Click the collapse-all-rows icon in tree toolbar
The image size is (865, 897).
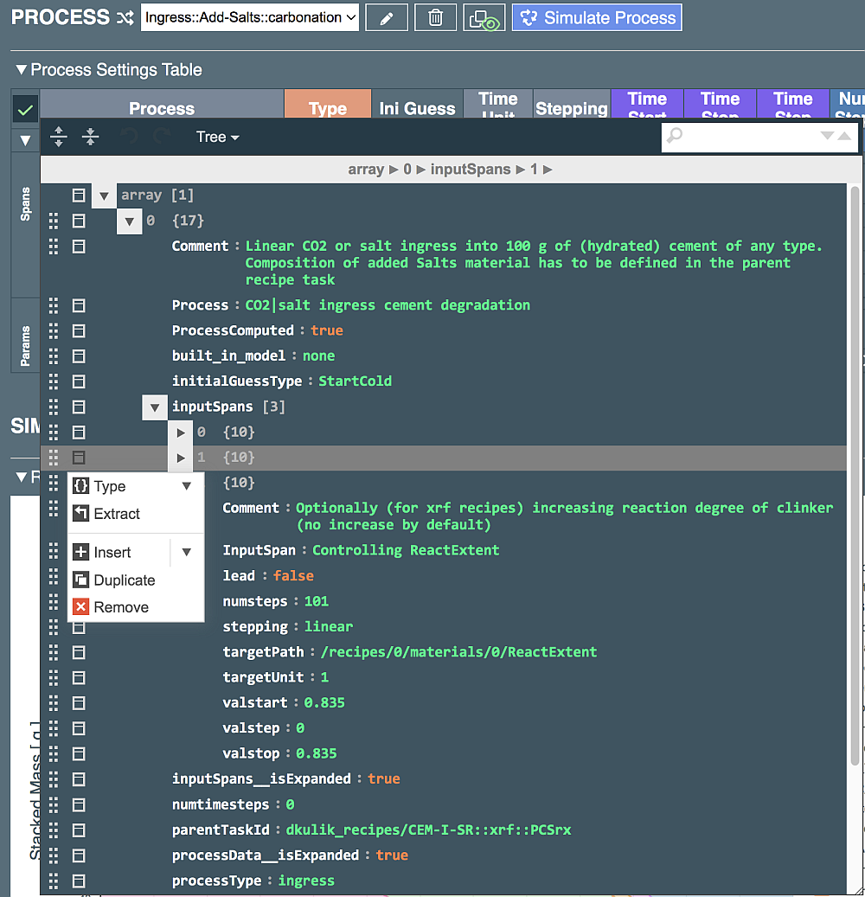pos(90,137)
